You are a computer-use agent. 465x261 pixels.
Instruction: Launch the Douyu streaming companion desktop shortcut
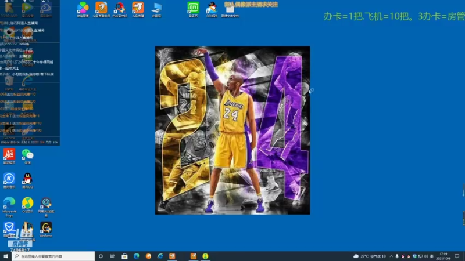(101, 9)
